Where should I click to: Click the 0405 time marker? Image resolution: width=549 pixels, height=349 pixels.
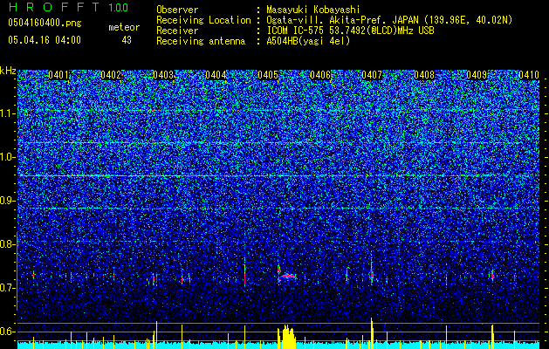(x=268, y=75)
